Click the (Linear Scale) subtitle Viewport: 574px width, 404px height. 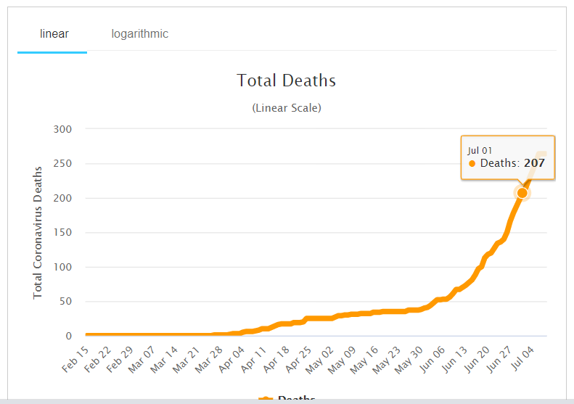(286, 108)
